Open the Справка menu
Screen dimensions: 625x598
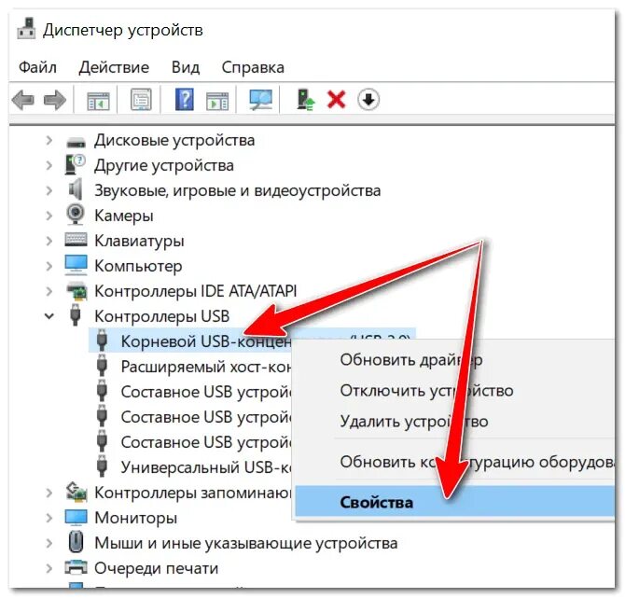(x=253, y=67)
